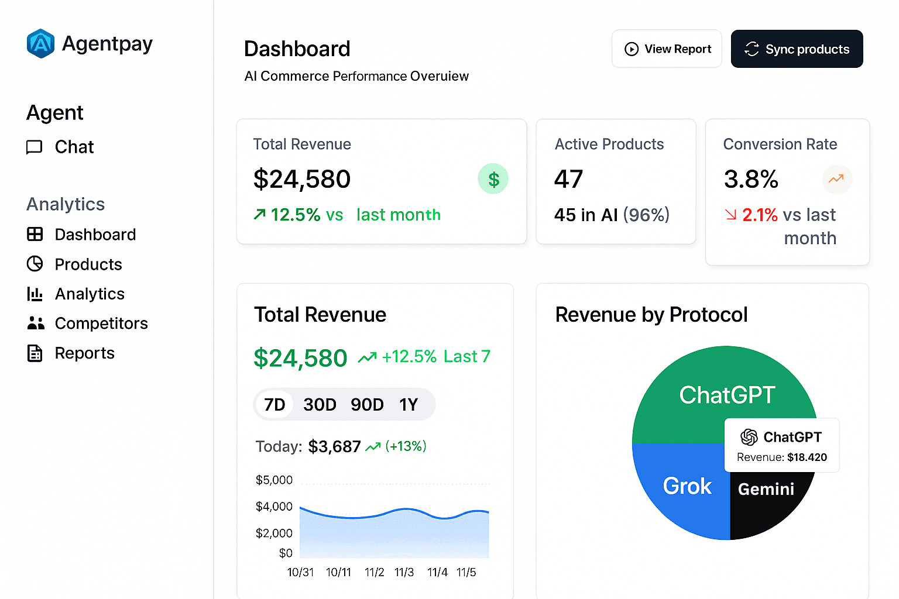Click the Agent section header
This screenshot has height=599, width=899.
coord(55,113)
